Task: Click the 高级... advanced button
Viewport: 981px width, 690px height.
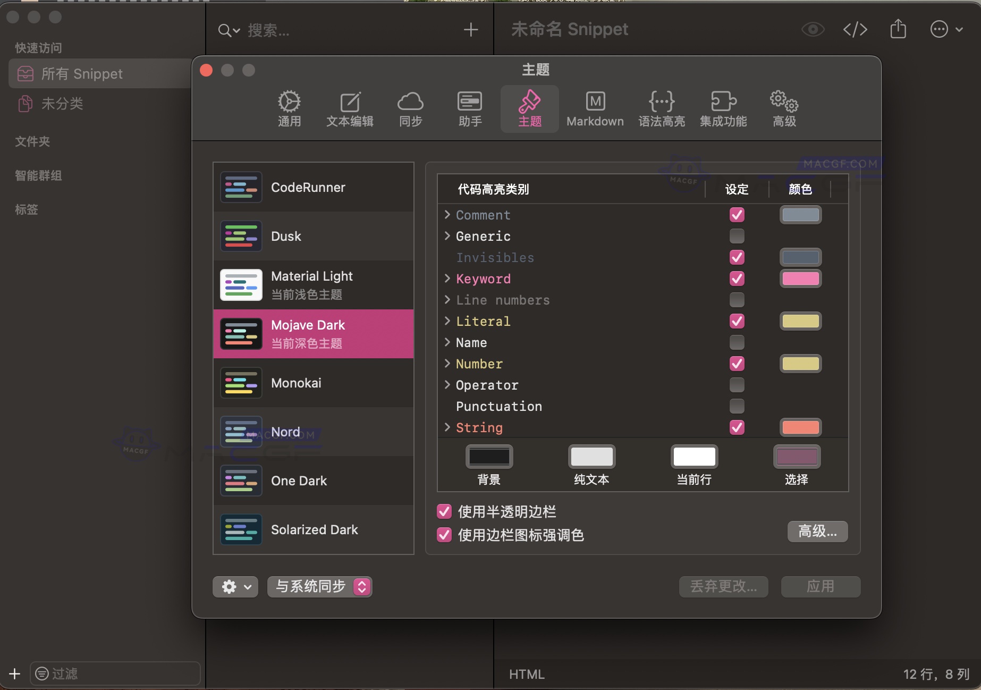Action: (x=817, y=532)
